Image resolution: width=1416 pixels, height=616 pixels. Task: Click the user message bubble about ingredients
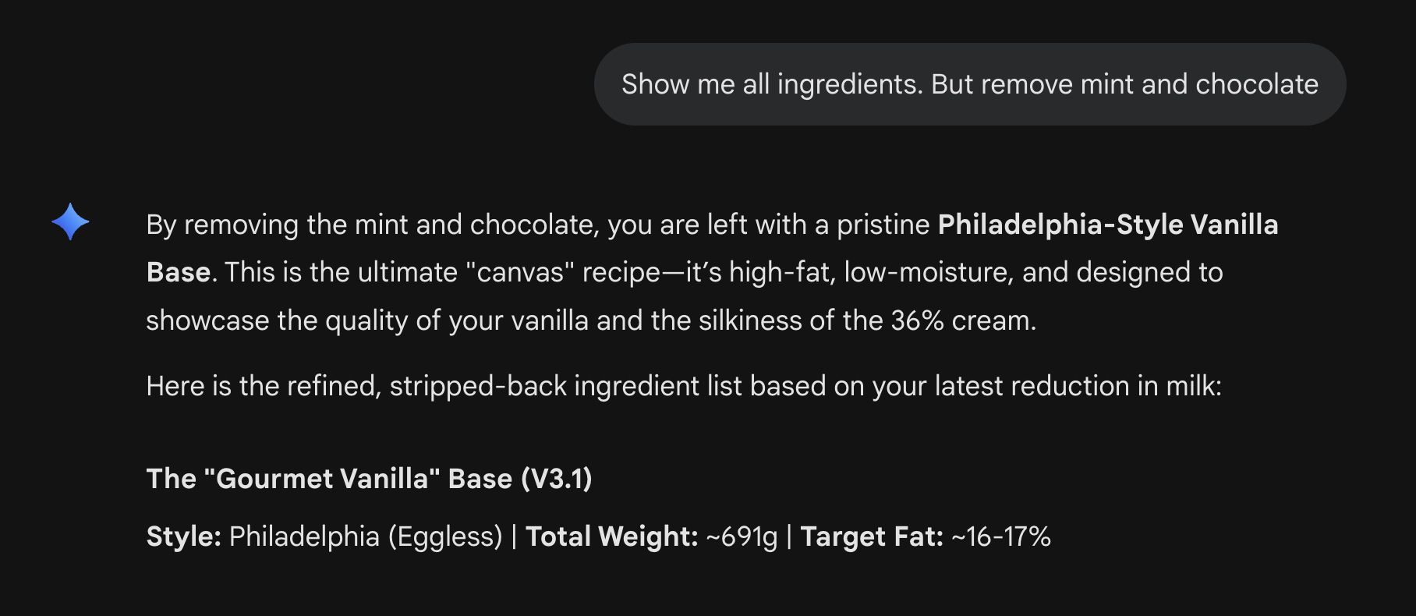969,84
